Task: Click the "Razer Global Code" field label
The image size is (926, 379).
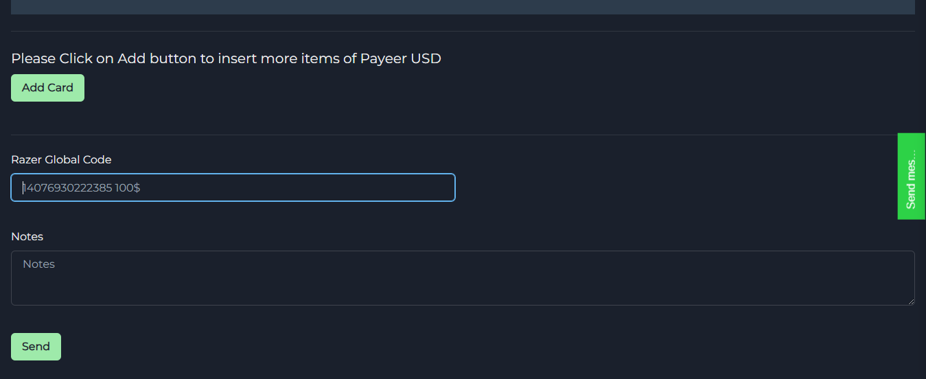Action: click(61, 160)
